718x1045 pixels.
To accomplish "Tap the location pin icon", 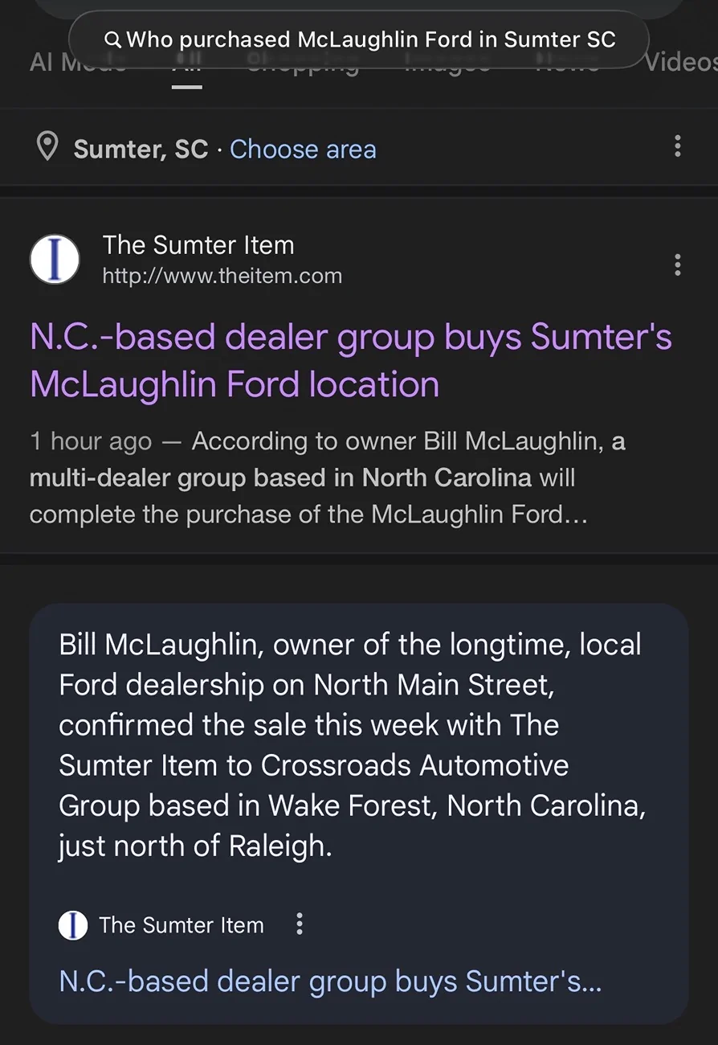I will [x=47, y=147].
